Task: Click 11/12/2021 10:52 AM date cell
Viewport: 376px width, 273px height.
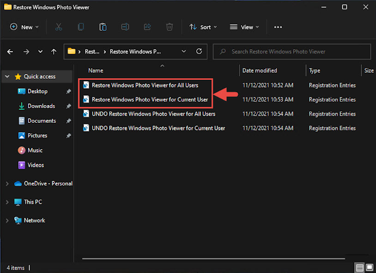Action: click(268, 85)
